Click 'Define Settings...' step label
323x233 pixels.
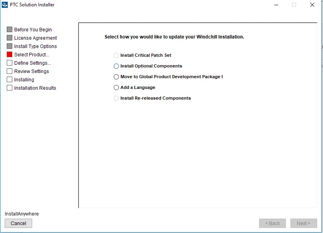point(32,63)
